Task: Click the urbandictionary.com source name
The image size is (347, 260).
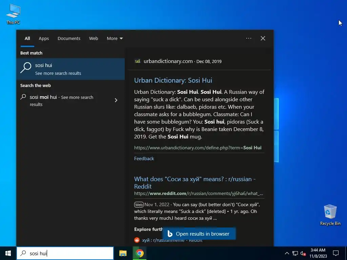Action: (x=168, y=61)
